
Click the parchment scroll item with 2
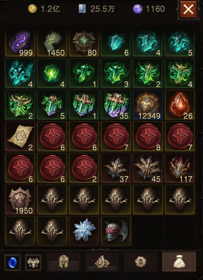(x=20, y=136)
